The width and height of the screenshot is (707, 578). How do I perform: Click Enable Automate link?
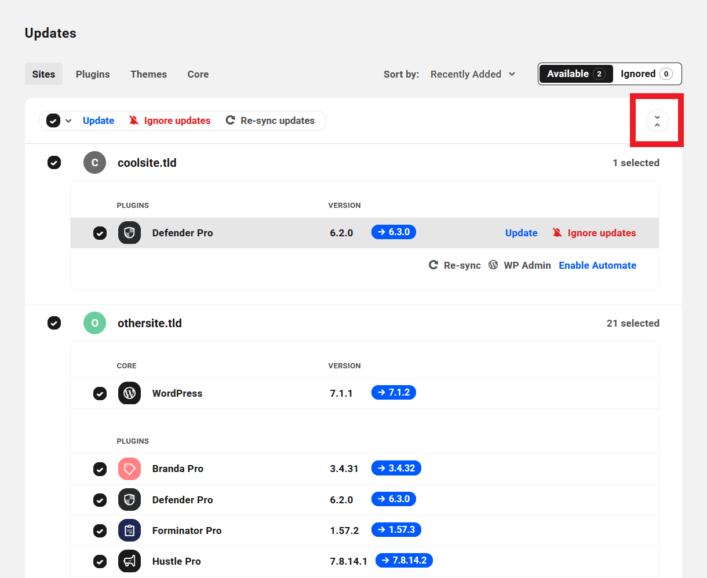(x=597, y=265)
